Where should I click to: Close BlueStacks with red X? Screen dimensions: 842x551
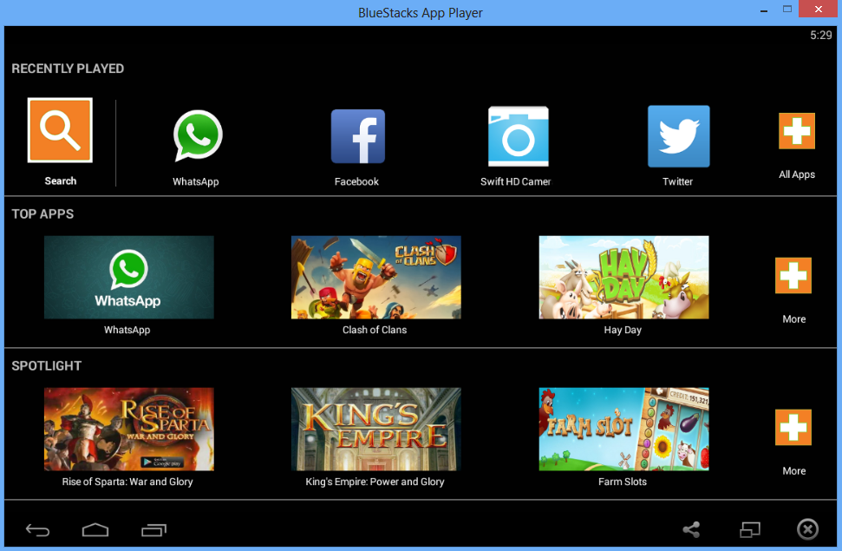(819, 10)
